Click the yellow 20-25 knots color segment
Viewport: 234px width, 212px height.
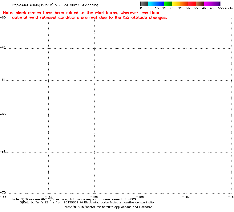point(176,4)
